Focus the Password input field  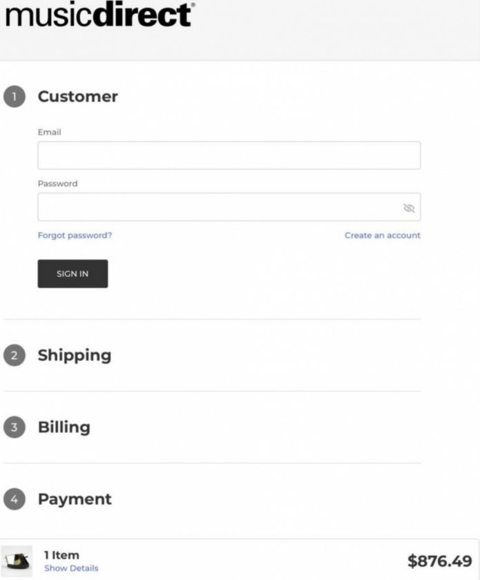(229, 206)
